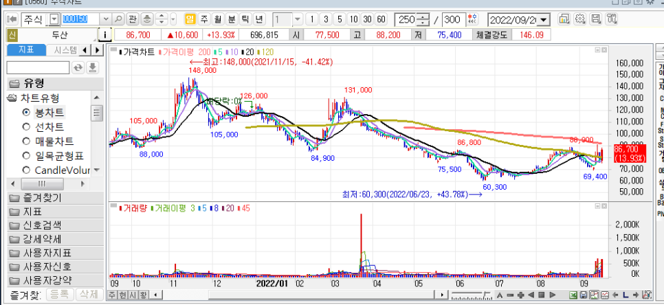Click the indicator search input field
664x305 pixels.
(x=38, y=68)
